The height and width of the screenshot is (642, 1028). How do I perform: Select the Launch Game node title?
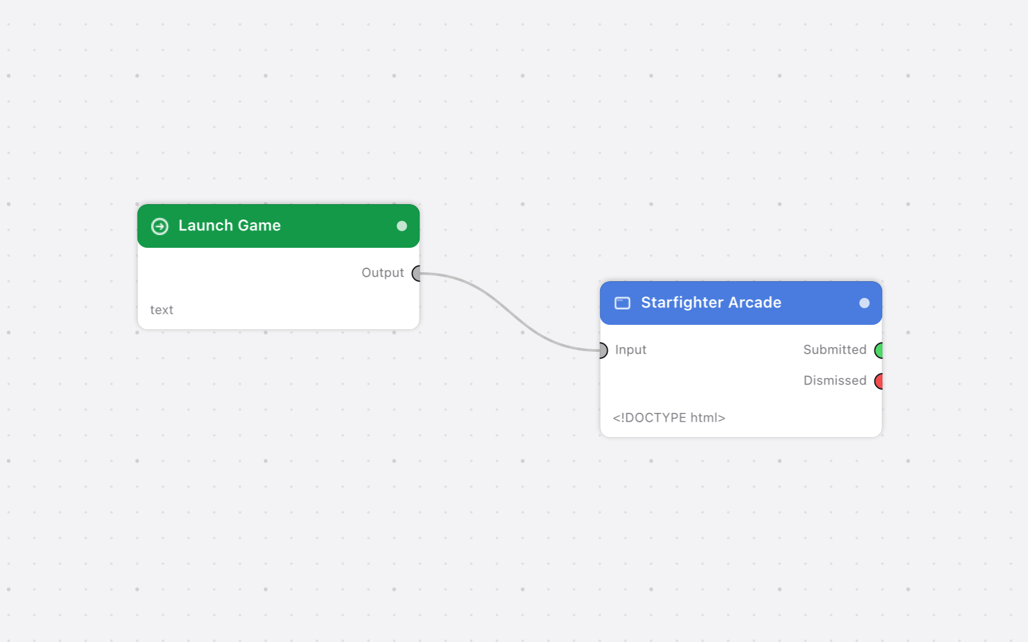point(229,225)
